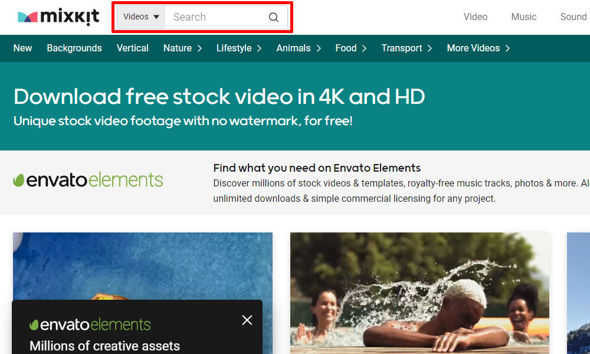The height and width of the screenshot is (354, 590).
Task: Select the Backgrounds category
Action: point(74,48)
